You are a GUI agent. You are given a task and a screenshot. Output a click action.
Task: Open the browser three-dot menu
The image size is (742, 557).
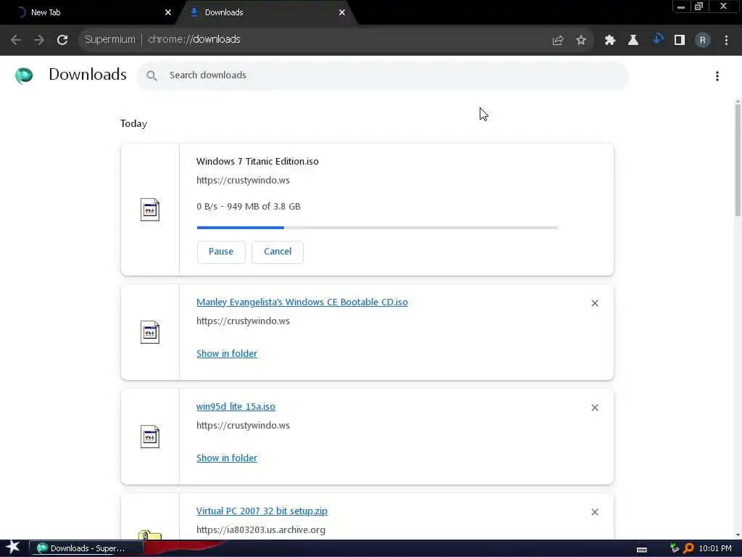(726, 41)
